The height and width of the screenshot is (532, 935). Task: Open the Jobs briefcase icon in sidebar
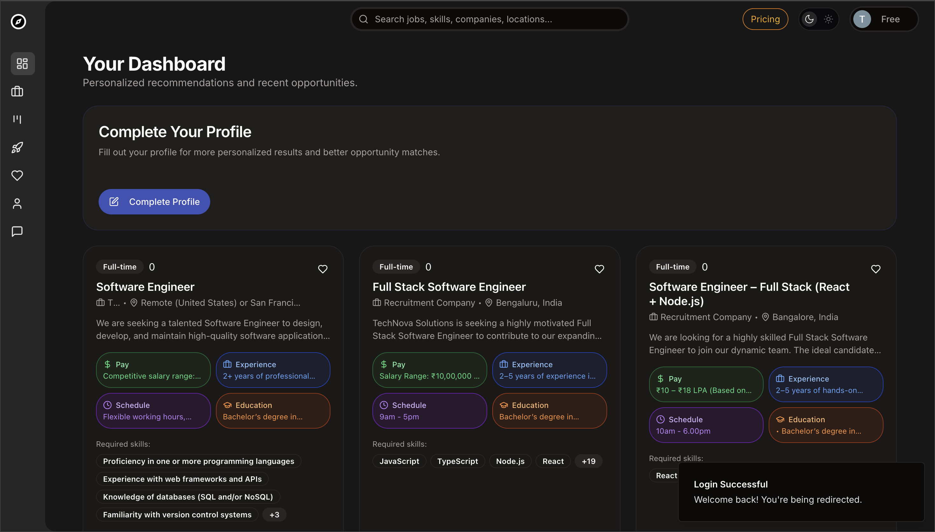click(17, 91)
